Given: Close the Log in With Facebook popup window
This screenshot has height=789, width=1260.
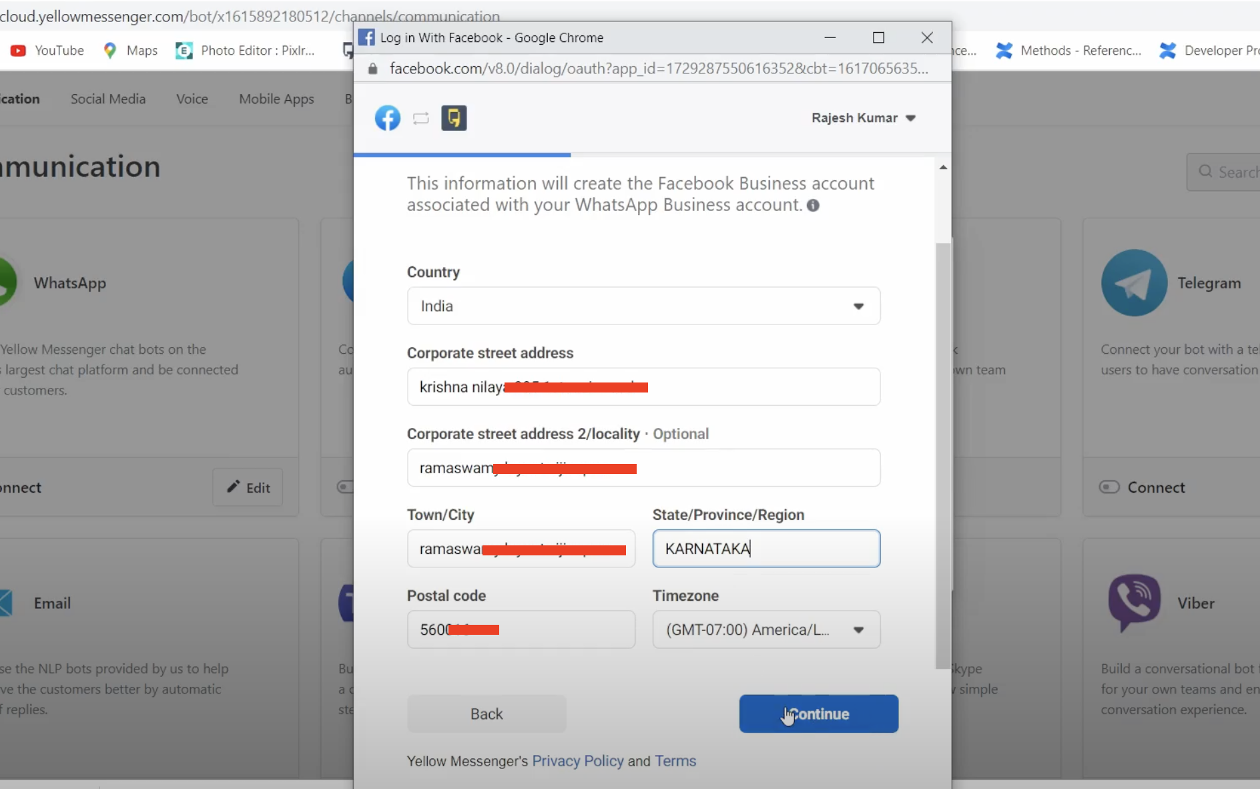Looking at the screenshot, I should click(927, 37).
